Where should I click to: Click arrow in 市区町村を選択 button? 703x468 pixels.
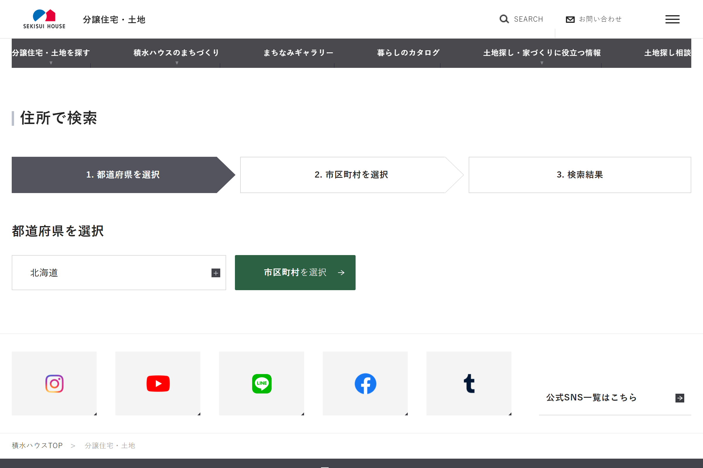[x=341, y=273]
